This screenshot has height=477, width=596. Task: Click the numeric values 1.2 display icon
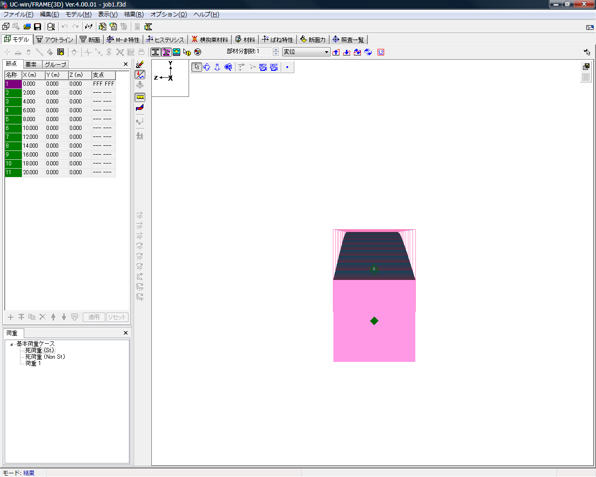pyautogui.click(x=381, y=52)
